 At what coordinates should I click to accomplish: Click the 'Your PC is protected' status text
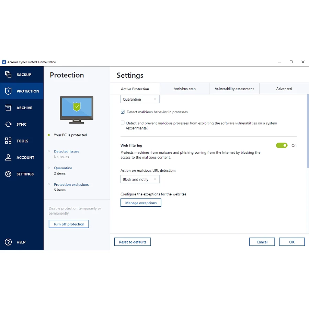[70, 135]
